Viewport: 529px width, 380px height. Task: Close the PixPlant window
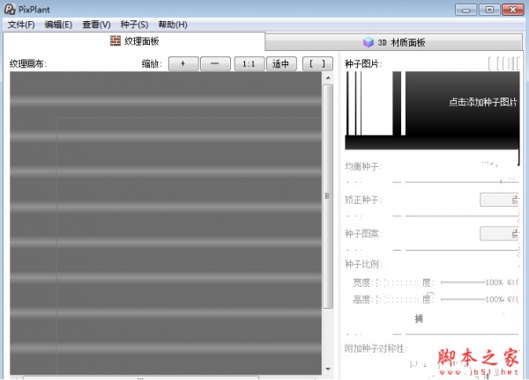click(513, 10)
